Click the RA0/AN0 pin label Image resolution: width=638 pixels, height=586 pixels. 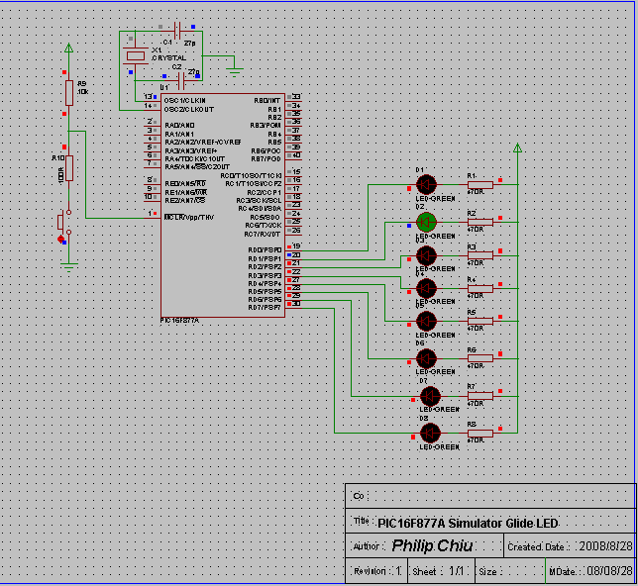[x=179, y=126]
